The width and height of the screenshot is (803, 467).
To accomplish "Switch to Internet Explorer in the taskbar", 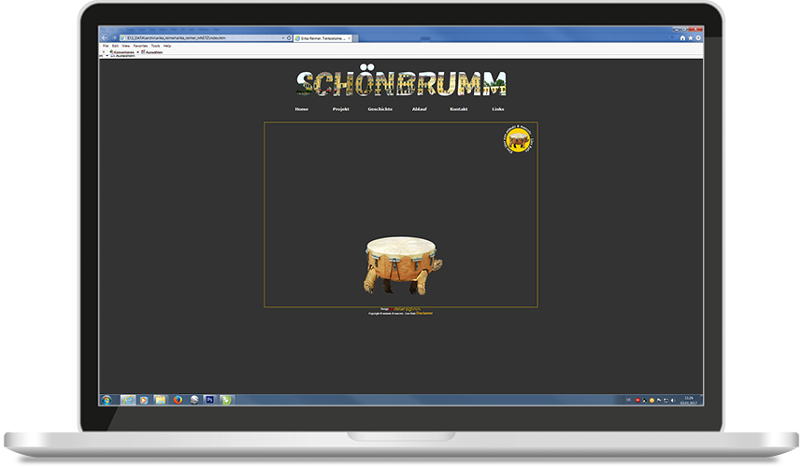I will (x=127, y=400).
